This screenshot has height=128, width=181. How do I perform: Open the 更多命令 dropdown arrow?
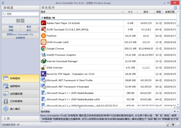[38, 28]
